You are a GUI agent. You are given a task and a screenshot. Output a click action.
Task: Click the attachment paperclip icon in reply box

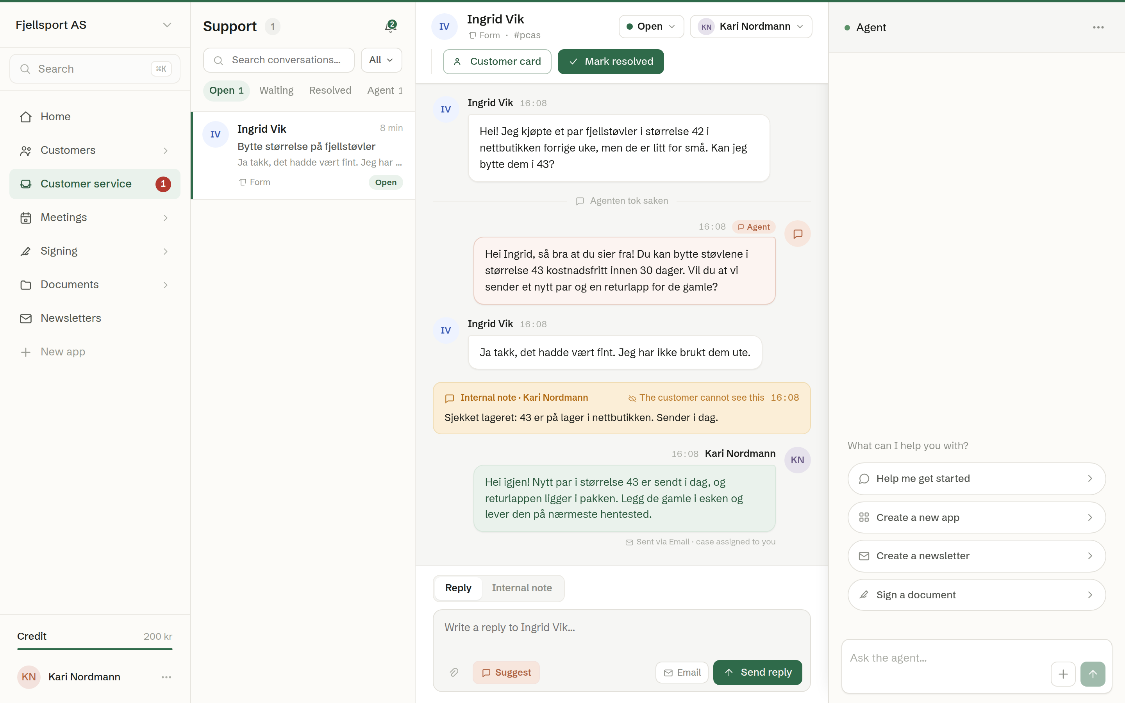(x=454, y=672)
